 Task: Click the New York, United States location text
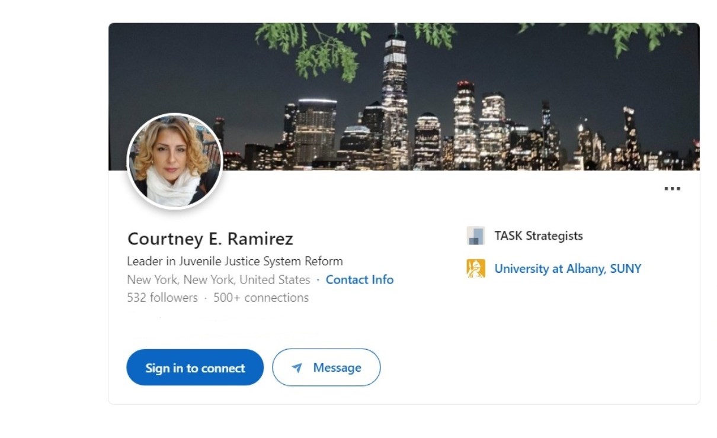point(219,280)
